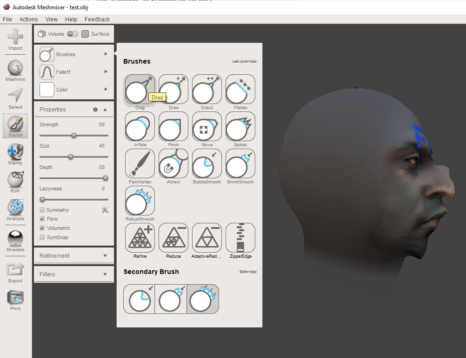The image size is (466, 358).
Task: Enable the Symmetry checkbox
Action: coord(42,210)
